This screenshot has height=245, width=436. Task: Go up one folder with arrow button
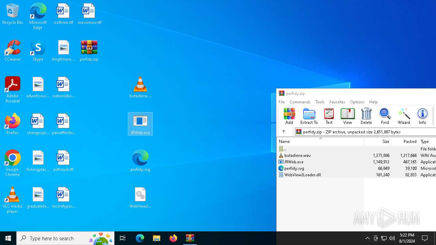click(x=283, y=132)
